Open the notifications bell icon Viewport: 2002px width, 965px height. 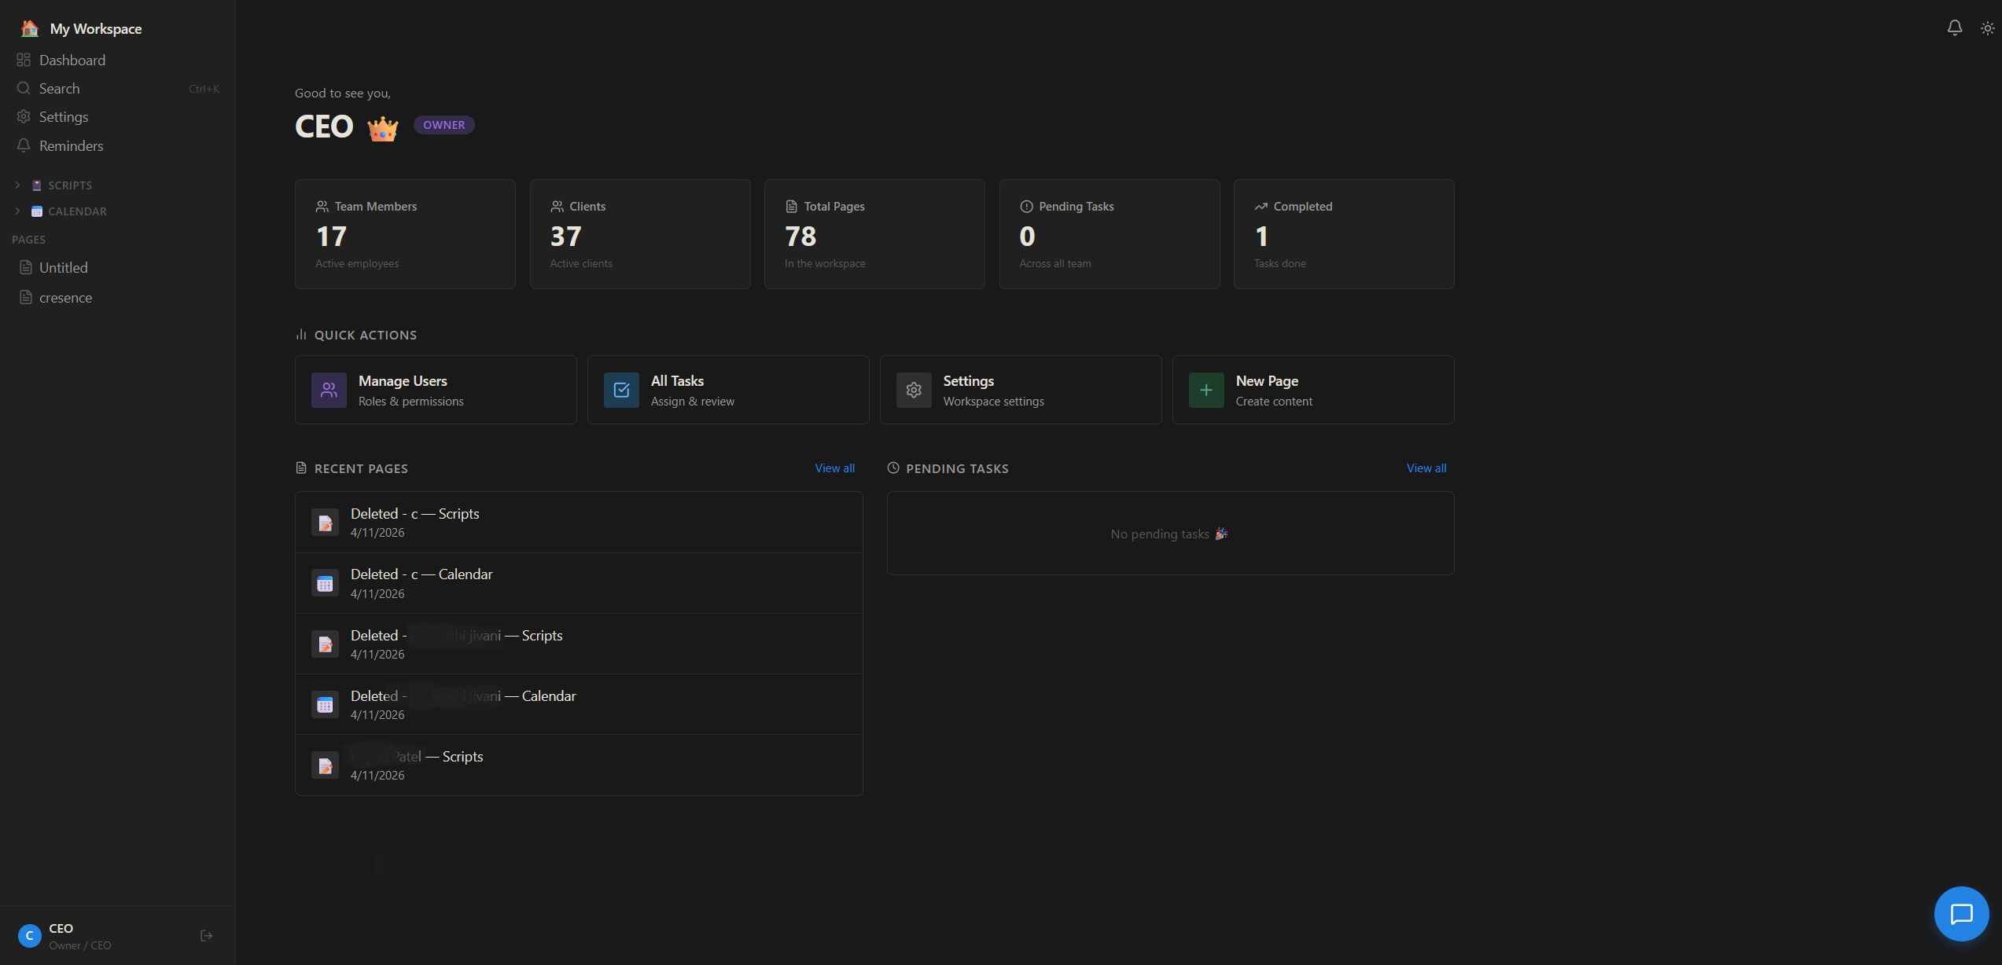coord(1954,28)
